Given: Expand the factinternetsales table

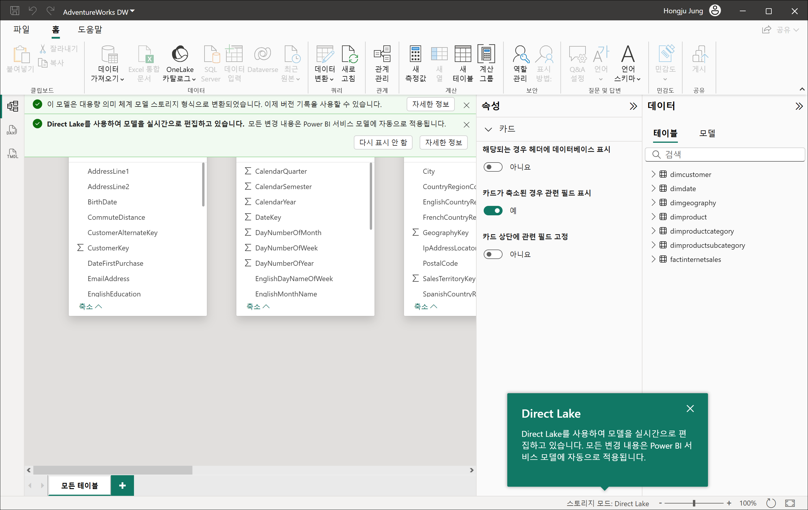Looking at the screenshot, I should 653,259.
